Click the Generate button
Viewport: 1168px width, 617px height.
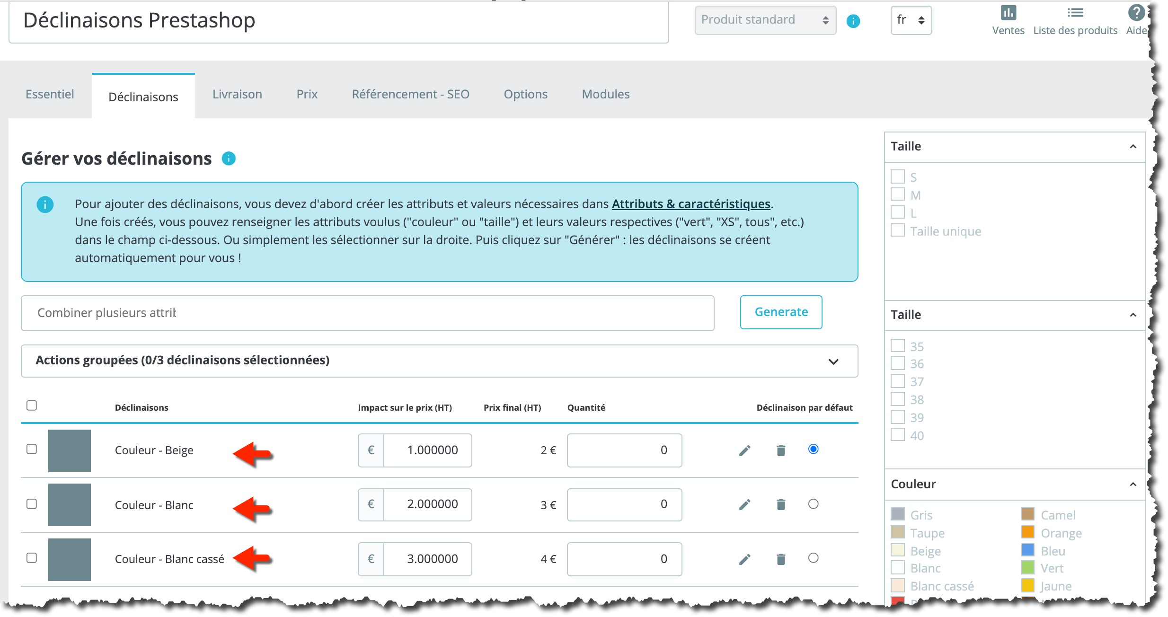tap(781, 312)
